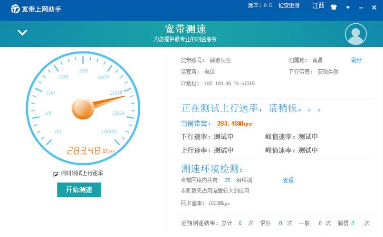The height and width of the screenshot is (237, 383).
Task: Click the 本机暂无占用流量较大的应用 message
Action: click(x=215, y=191)
